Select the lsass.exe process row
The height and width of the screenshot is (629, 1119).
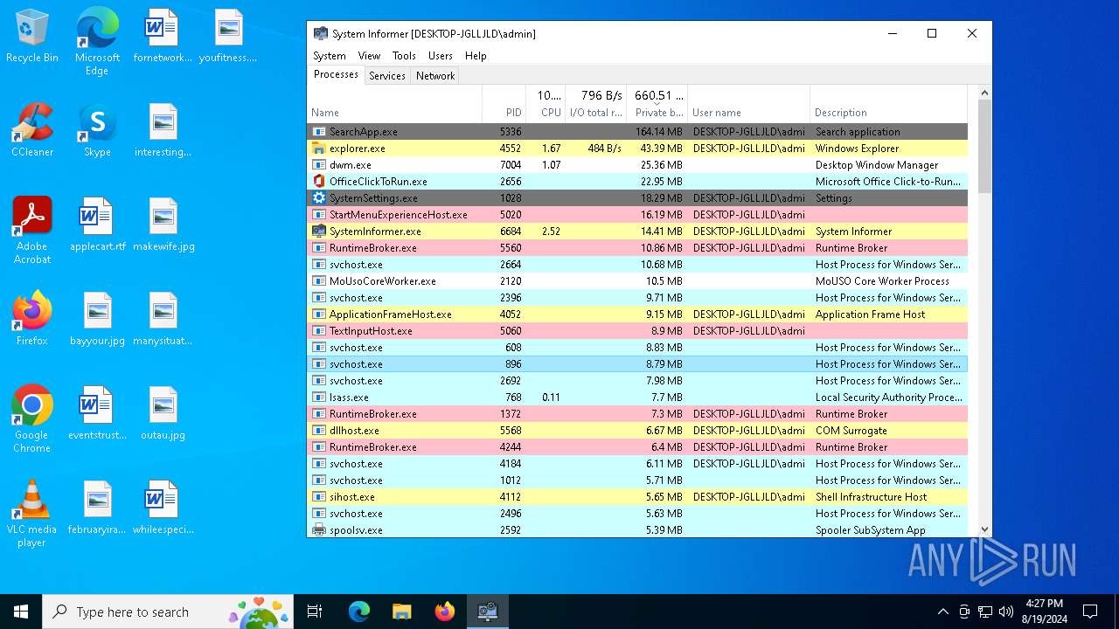click(637, 397)
